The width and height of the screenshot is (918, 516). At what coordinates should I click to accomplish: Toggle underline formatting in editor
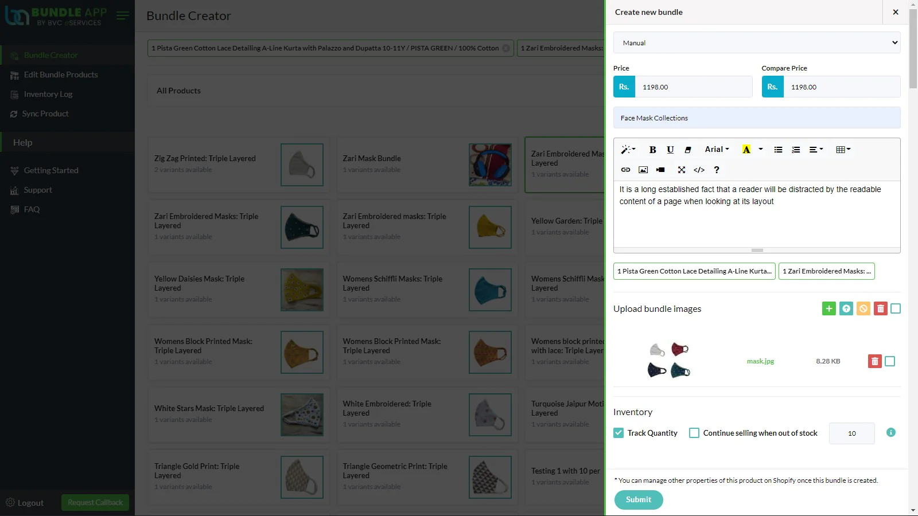pyautogui.click(x=670, y=150)
